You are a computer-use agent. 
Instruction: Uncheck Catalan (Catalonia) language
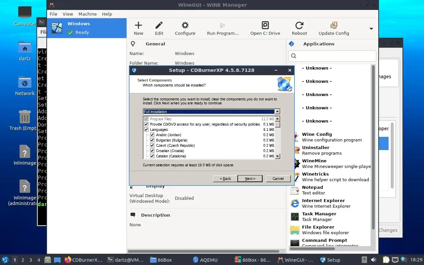(152, 156)
